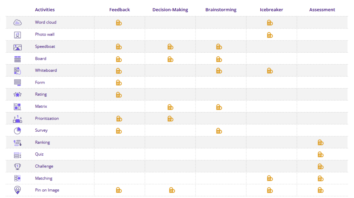Select the Matrix grid icon
This screenshot has width=354, height=198.
pyautogui.click(x=17, y=106)
